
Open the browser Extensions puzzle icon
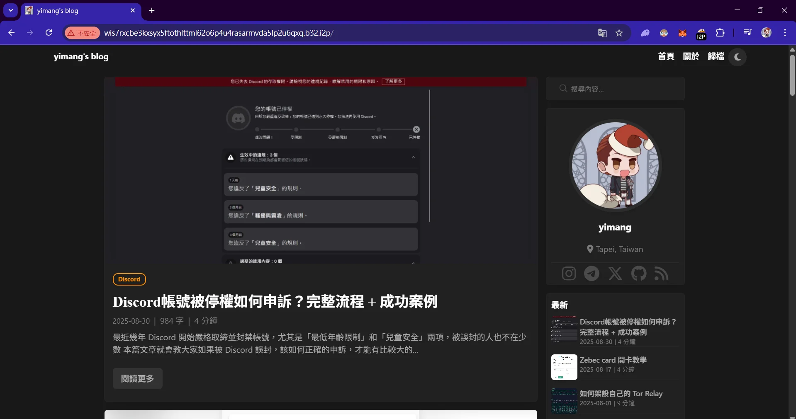tap(720, 33)
